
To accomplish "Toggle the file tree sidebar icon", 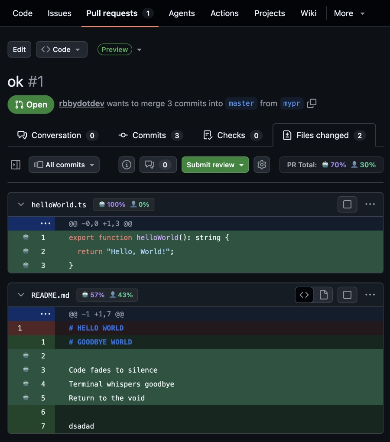I will pos(16,165).
